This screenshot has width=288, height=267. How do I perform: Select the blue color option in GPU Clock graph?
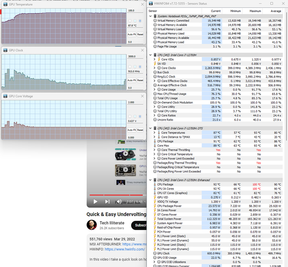click(x=140, y=67)
